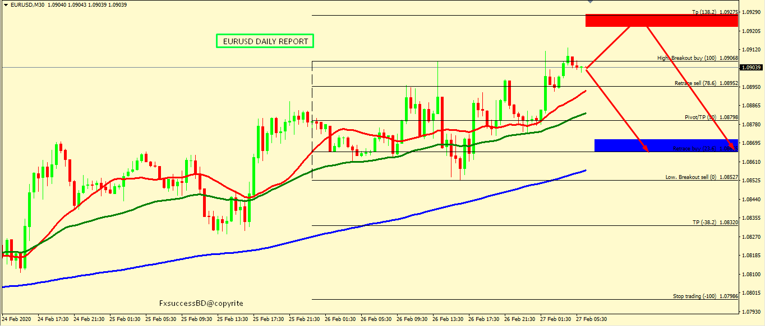Click the 27 Feb 05:30 time axis label
Image resolution: width=765 pixels, height=326 pixels.
point(592,319)
